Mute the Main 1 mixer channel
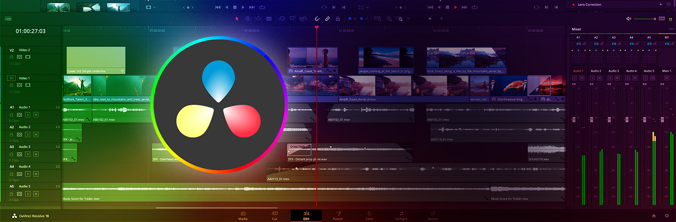 (667, 77)
